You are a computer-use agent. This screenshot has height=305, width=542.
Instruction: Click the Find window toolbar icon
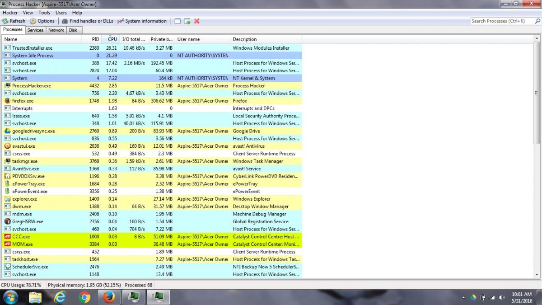point(178,21)
